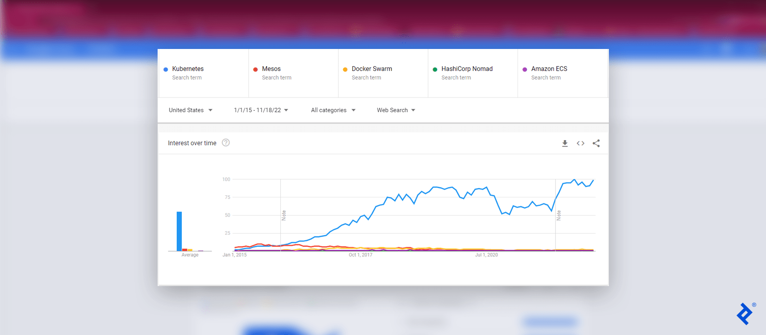
Task: Click the share icon
Action: (x=596, y=144)
